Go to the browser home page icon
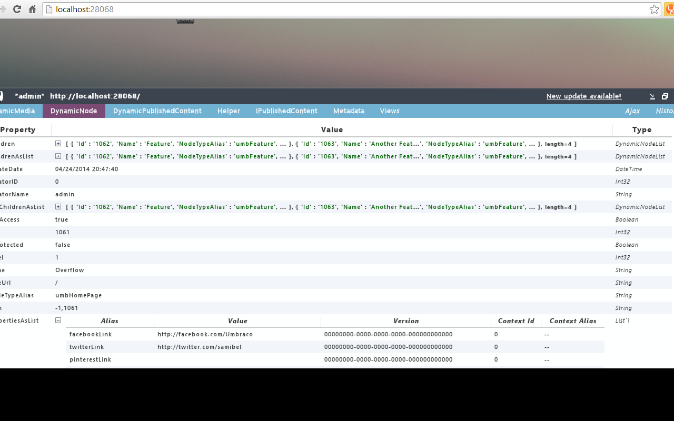The height and width of the screenshot is (421, 674). (32, 9)
